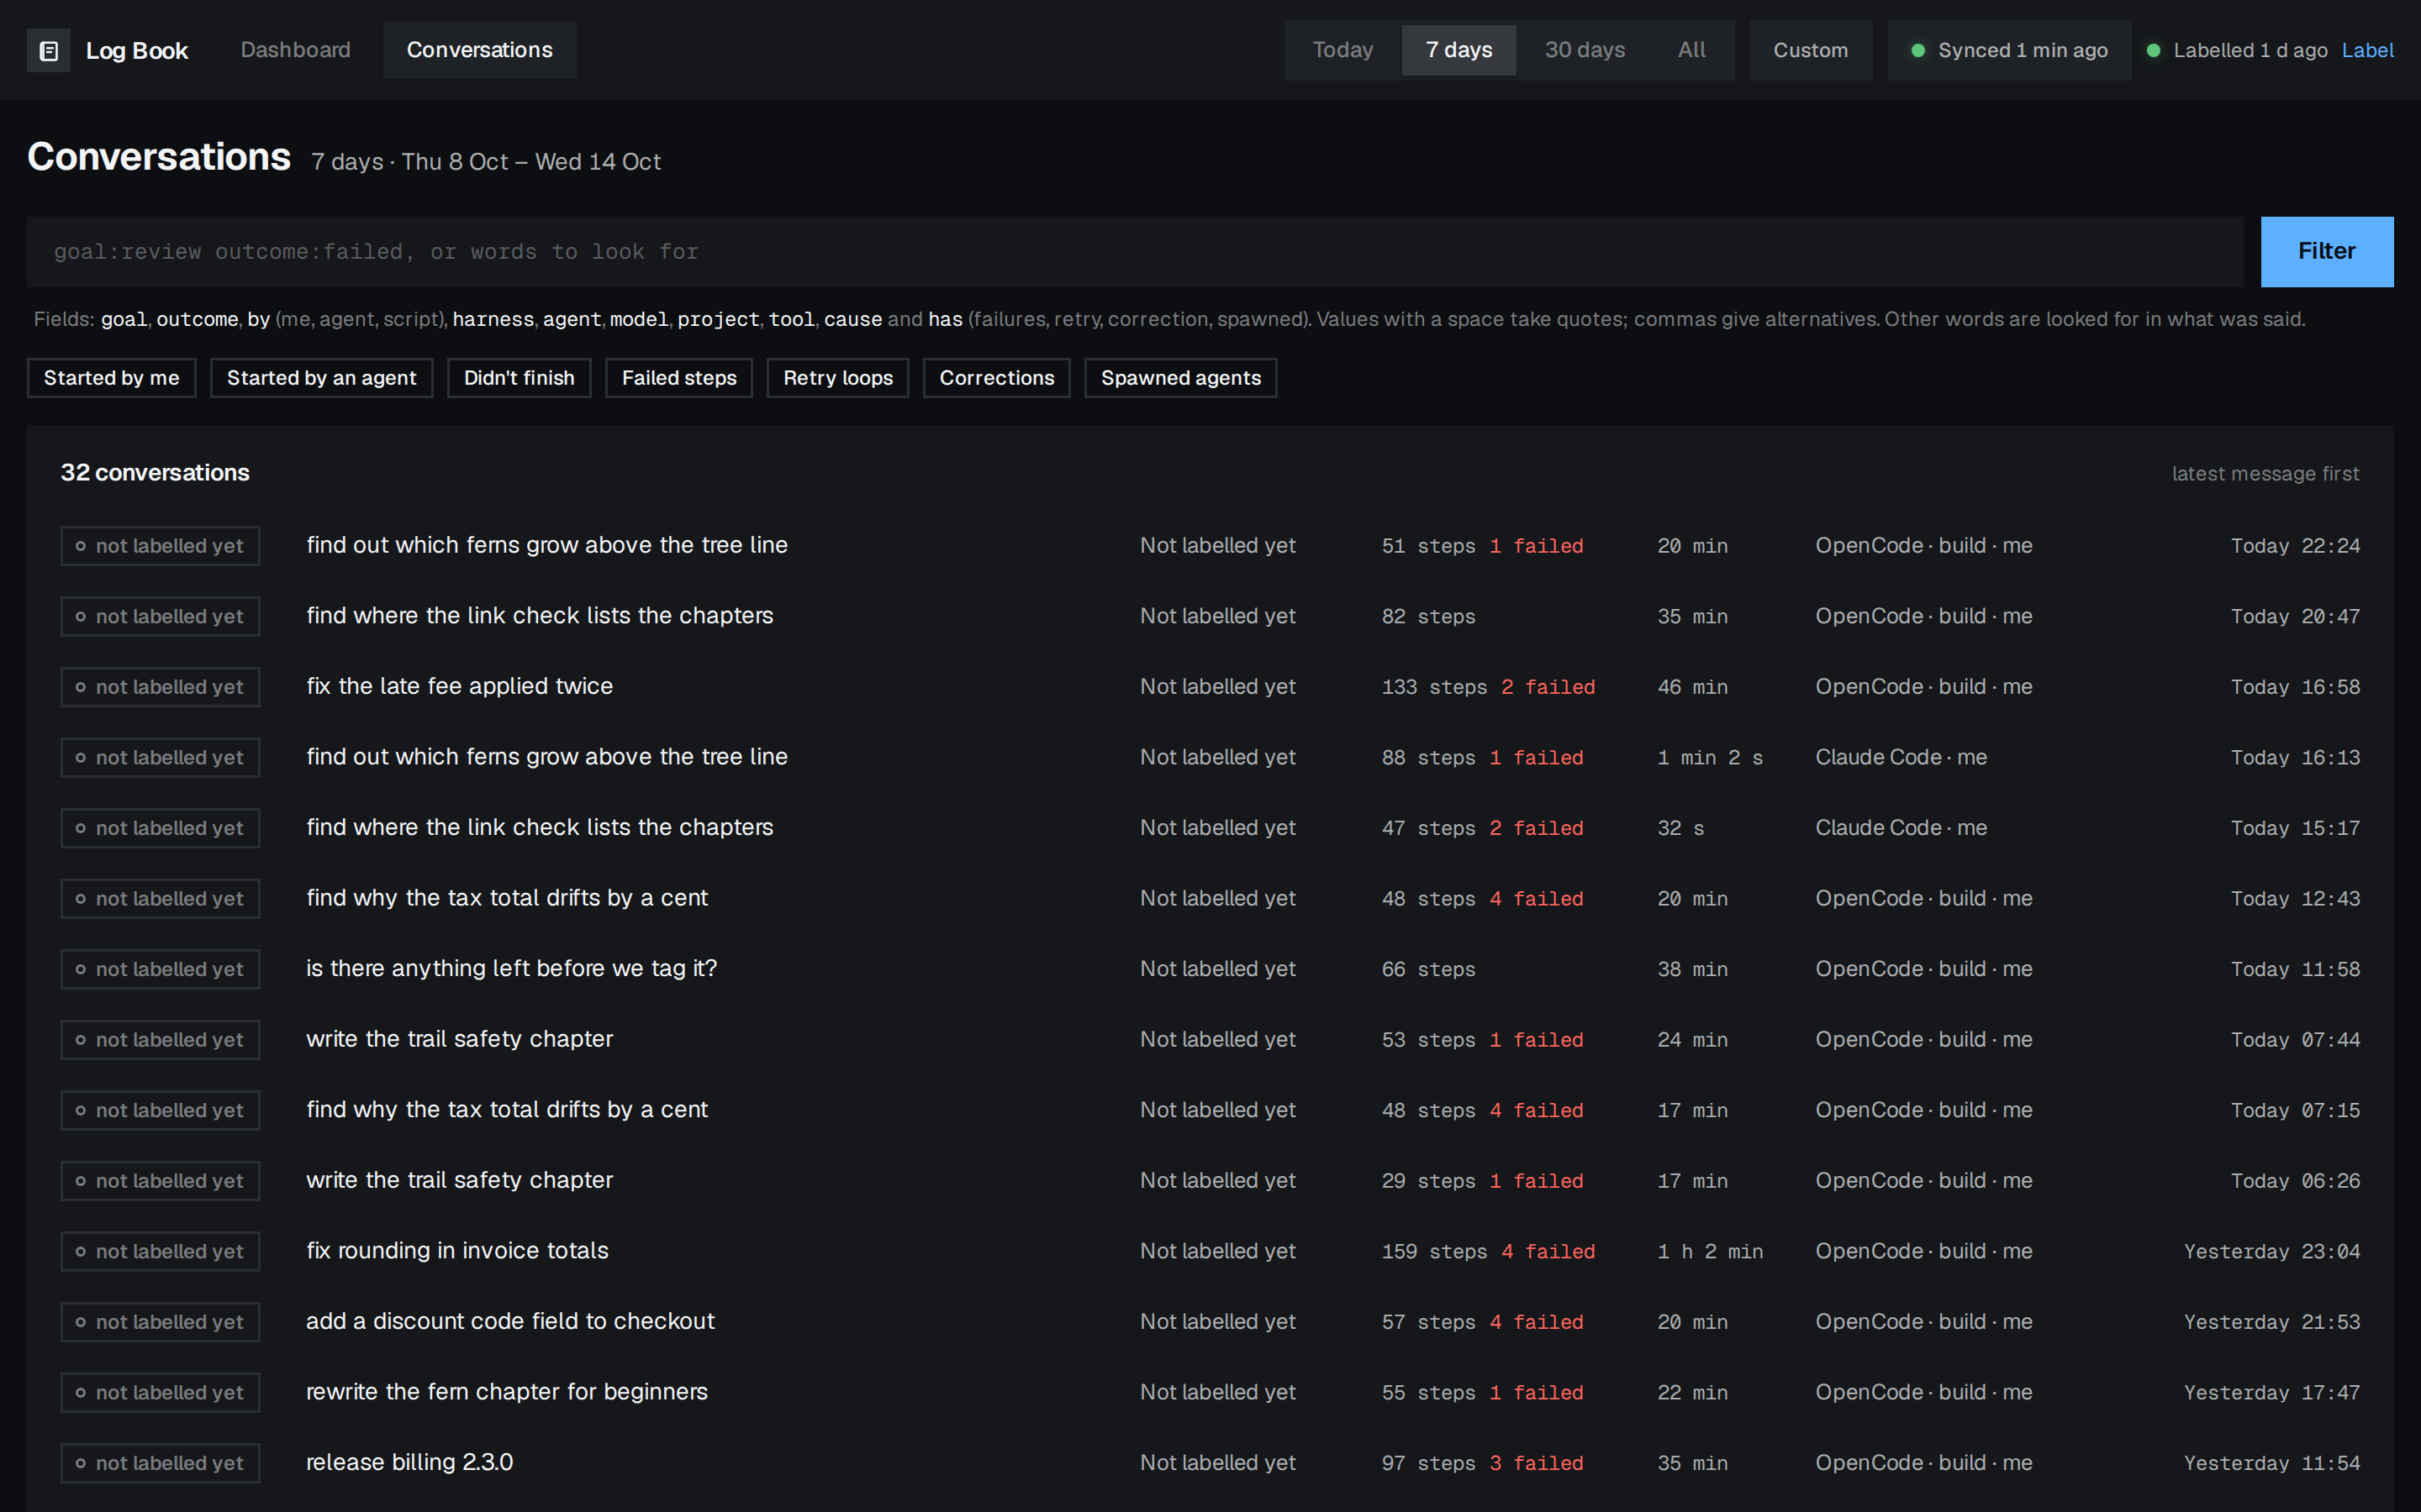Viewport: 2421px width, 1512px height.
Task: Click 'Yesterday 21:53' timestamp
Action: (x=2272, y=1322)
